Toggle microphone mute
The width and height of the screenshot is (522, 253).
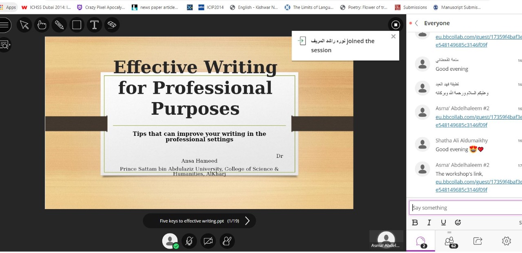click(189, 241)
